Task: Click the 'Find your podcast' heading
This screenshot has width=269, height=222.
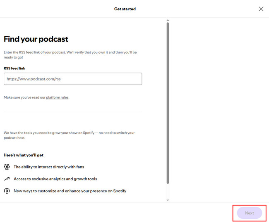Action: [36, 39]
